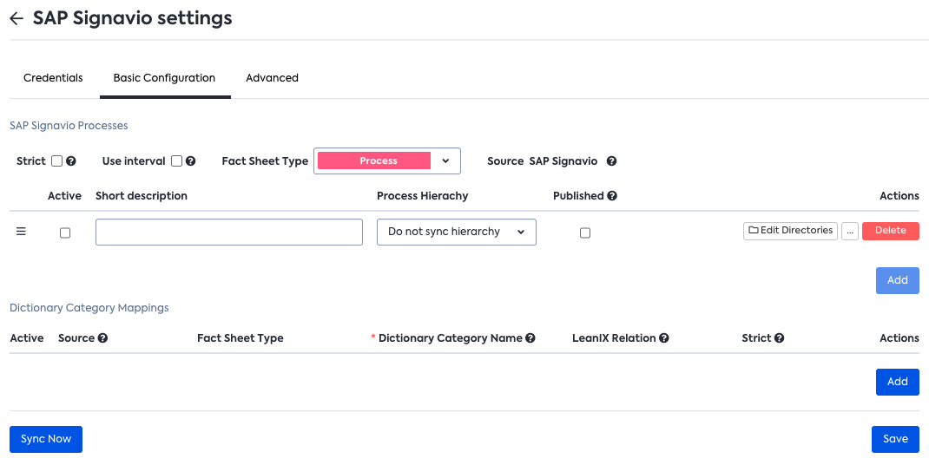Go back using the arrow icon

[16, 18]
